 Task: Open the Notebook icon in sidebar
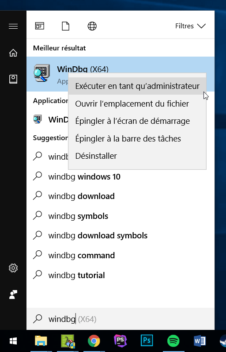13,79
